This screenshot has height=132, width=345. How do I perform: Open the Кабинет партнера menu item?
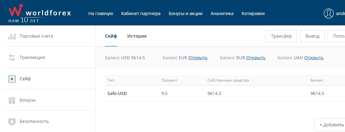pyautogui.click(x=141, y=13)
